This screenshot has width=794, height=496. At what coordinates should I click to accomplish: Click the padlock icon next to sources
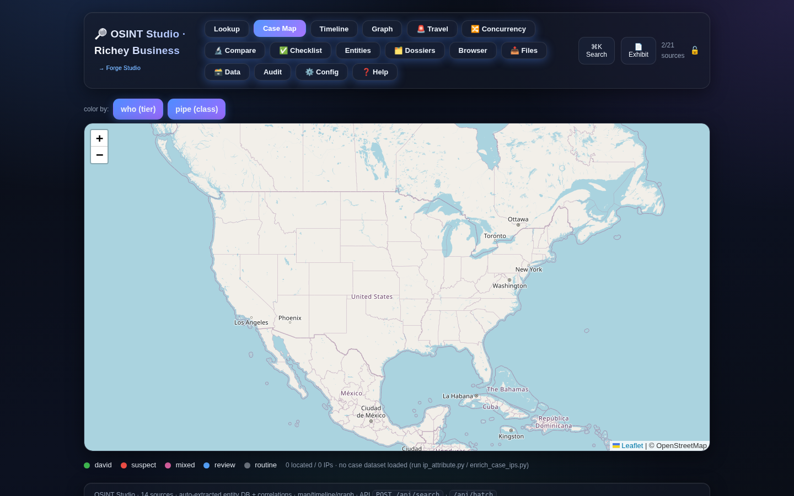pyautogui.click(x=695, y=50)
